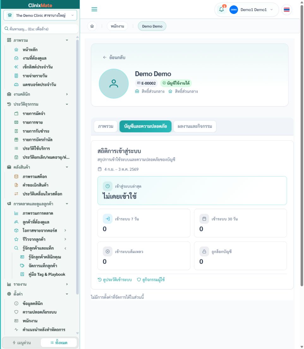The height and width of the screenshot is (349, 304).
Task: Click the calendar icon by date range
Action: pyautogui.click(x=100, y=169)
